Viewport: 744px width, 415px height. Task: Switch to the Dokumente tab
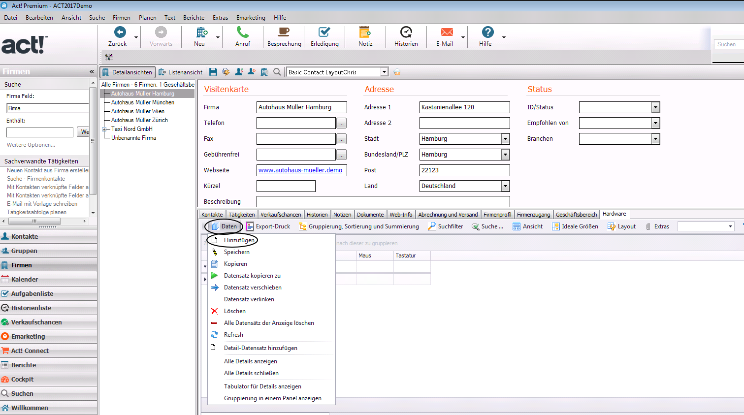(370, 215)
